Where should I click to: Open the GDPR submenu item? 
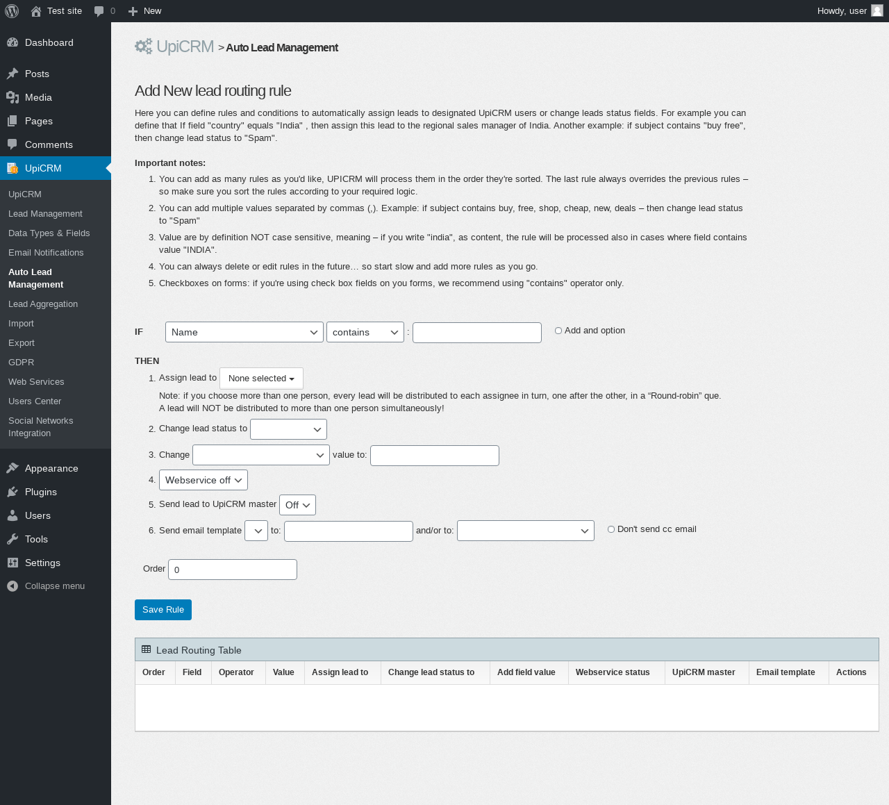[x=21, y=362]
